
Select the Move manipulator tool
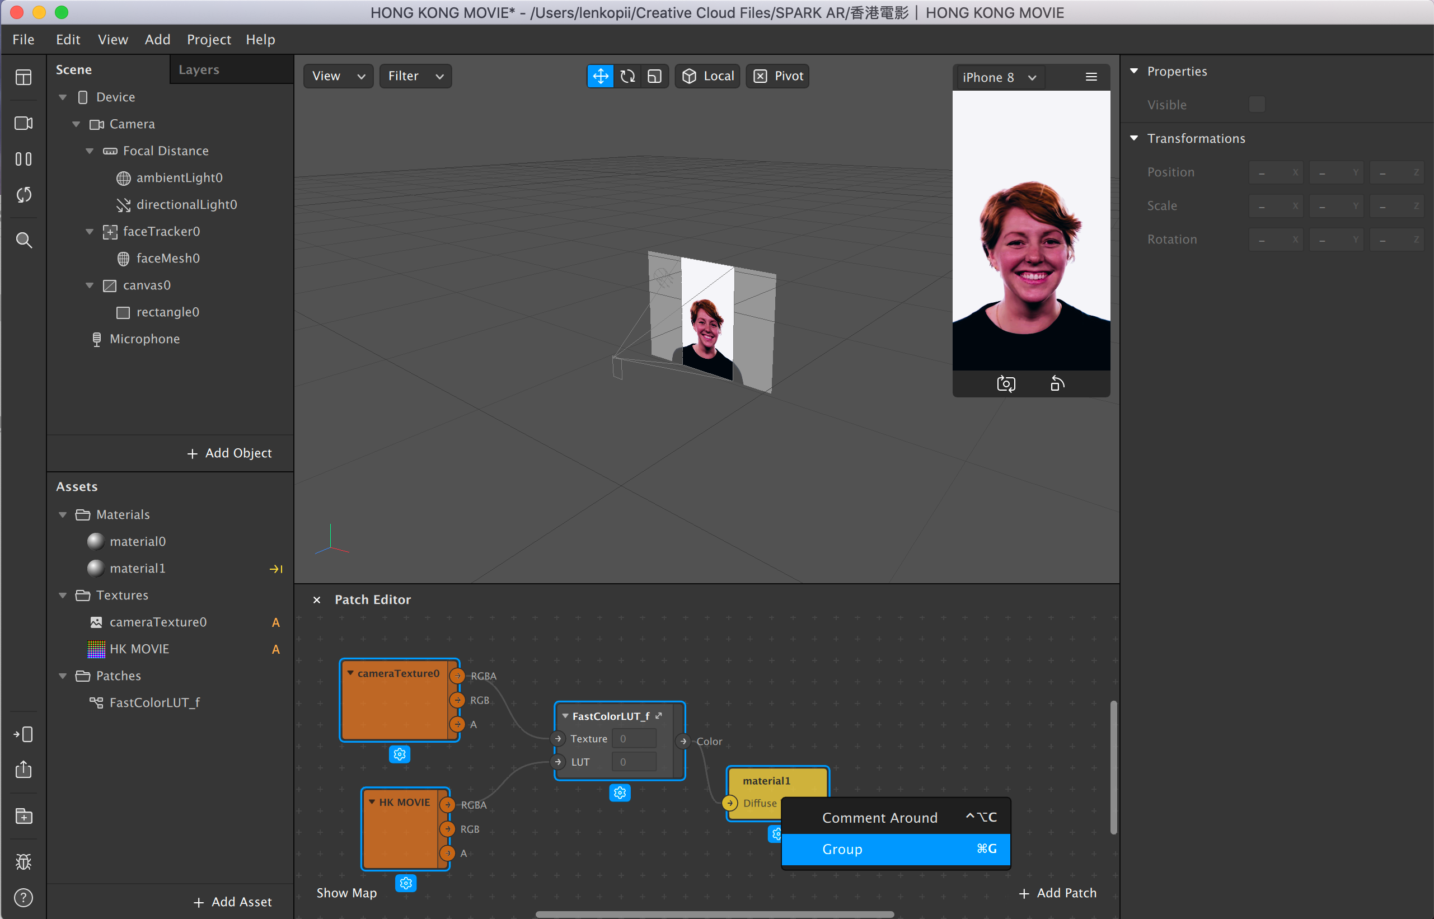coord(601,76)
